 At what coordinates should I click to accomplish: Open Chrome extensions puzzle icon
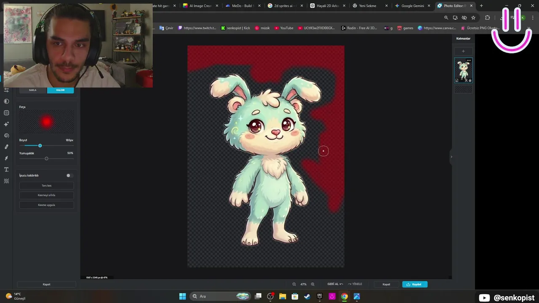tap(487, 18)
